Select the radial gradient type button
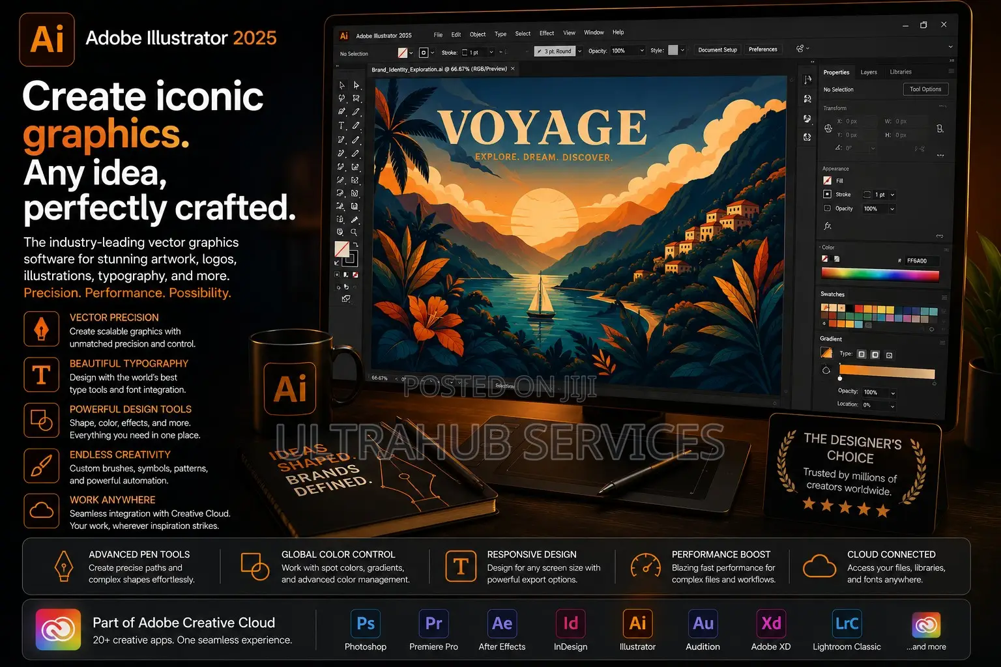 (875, 354)
